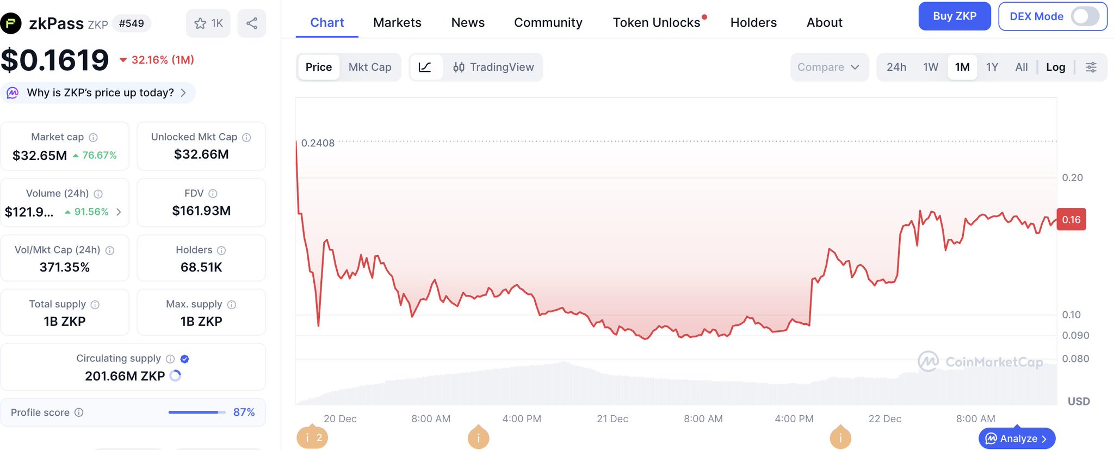Click the Profile score progress bar
This screenshot has height=450, width=1114.
[x=196, y=412]
